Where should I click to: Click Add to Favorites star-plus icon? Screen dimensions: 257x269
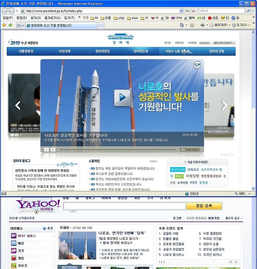[x=10, y=25]
